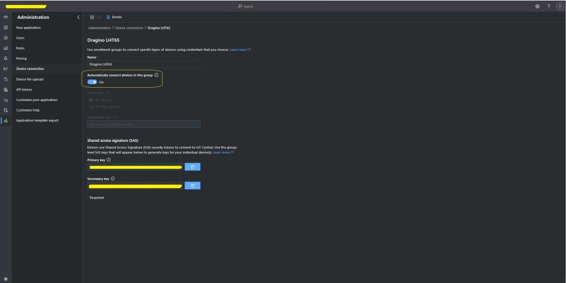Go to API tokens section
This screenshot has height=283, width=566.
point(25,89)
